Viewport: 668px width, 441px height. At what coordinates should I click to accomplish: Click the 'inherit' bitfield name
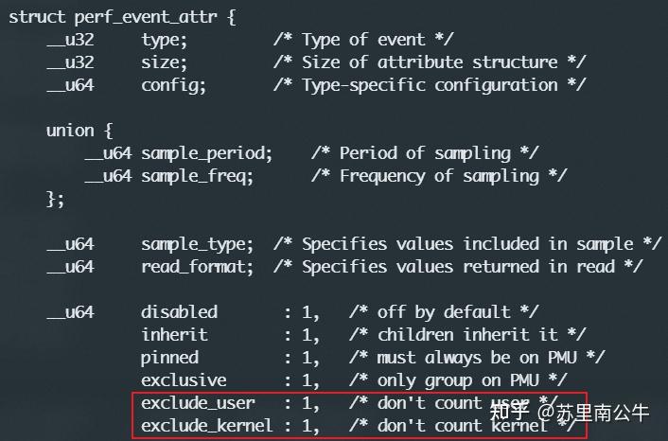pos(174,335)
